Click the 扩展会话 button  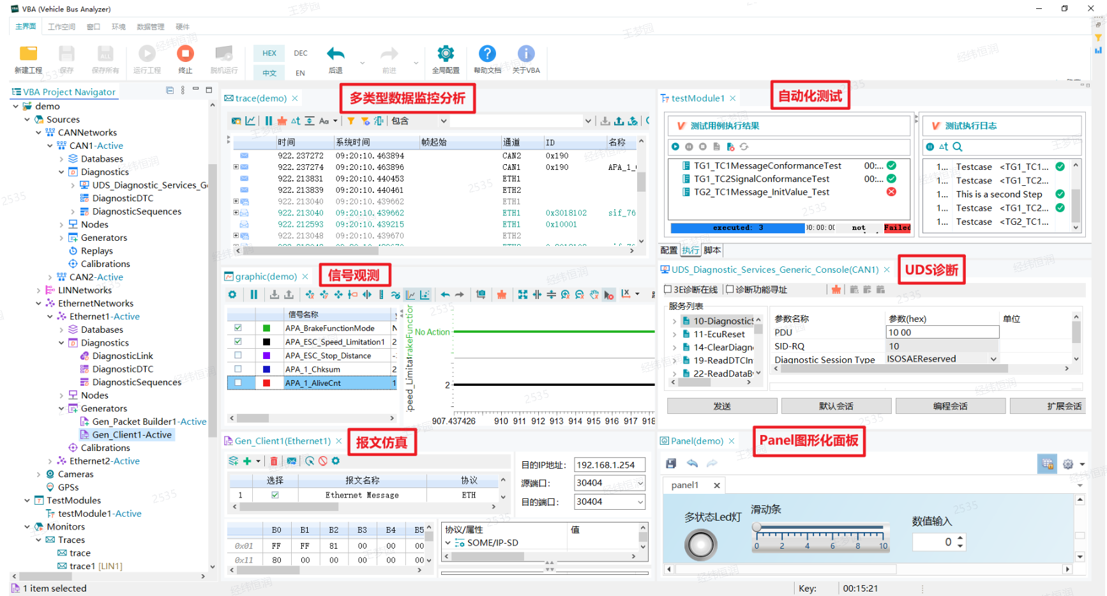(1048, 406)
